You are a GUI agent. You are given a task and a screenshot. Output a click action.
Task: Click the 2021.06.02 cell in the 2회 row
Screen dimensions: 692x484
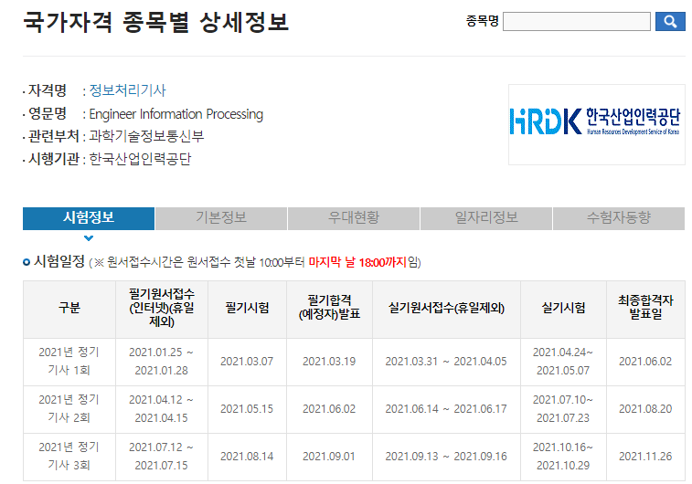[x=329, y=409]
